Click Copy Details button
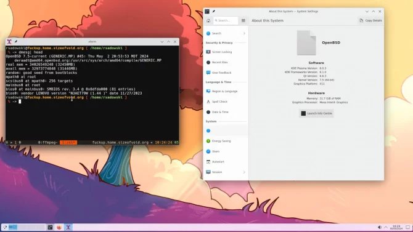Image resolution: width=413 pixels, height=232 pixels. 370,20
